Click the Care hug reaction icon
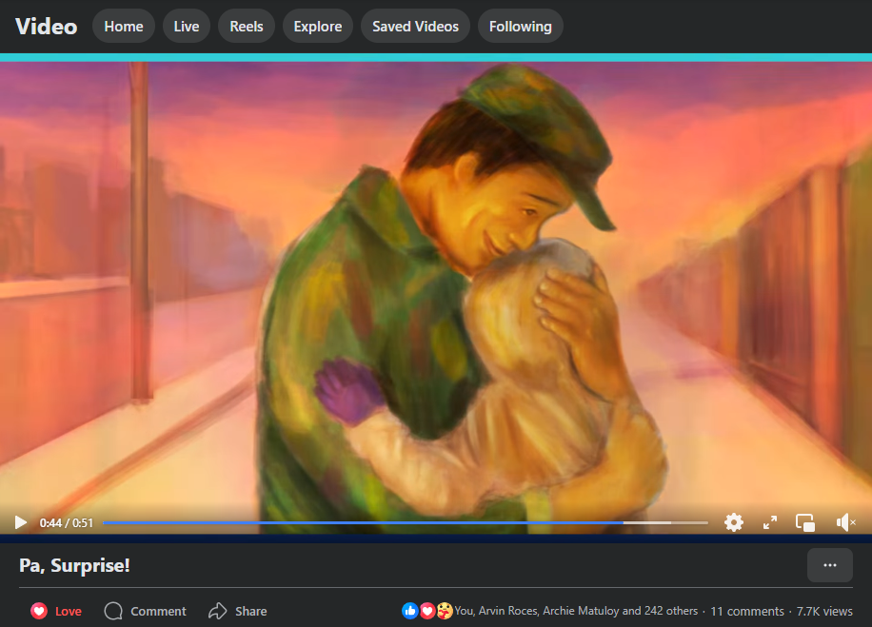 tap(445, 611)
